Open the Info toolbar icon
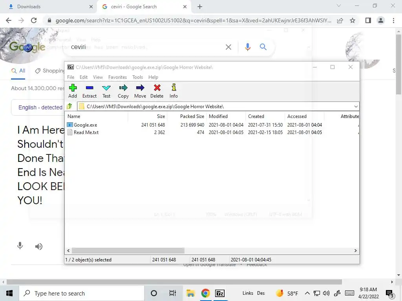This screenshot has width=402, height=301. [174, 91]
